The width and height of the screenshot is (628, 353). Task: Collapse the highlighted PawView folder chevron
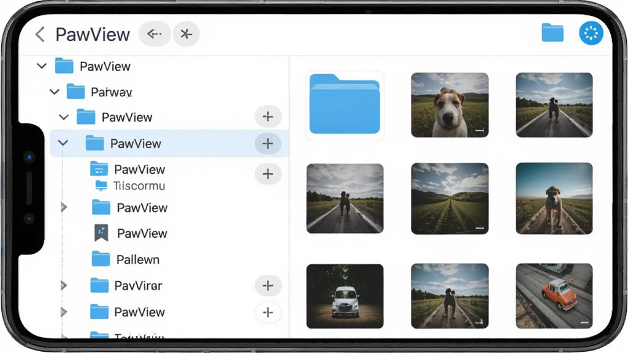[63, 143]
